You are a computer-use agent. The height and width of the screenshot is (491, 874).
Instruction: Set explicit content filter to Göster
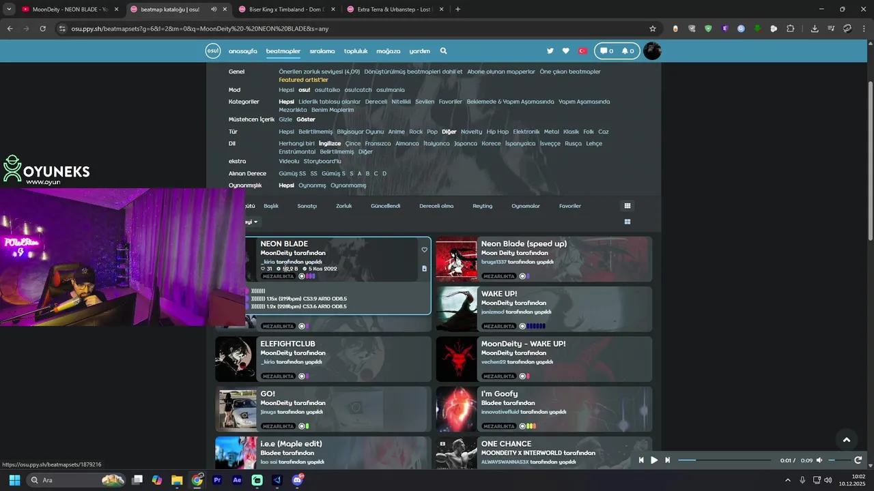coord(306,119)
